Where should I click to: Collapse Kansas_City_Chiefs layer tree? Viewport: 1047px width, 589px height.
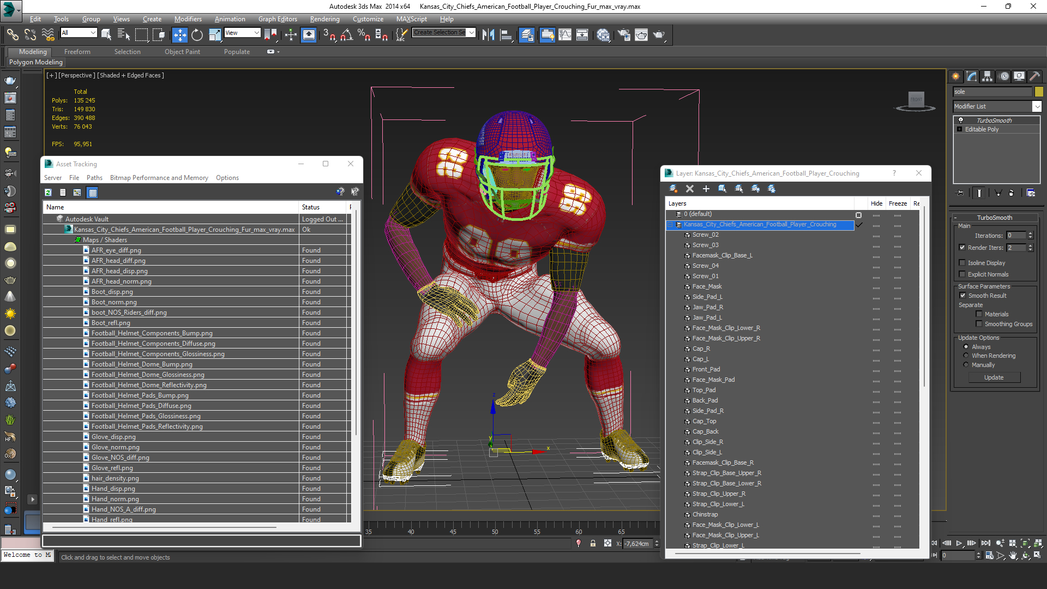tap(670, 225)
